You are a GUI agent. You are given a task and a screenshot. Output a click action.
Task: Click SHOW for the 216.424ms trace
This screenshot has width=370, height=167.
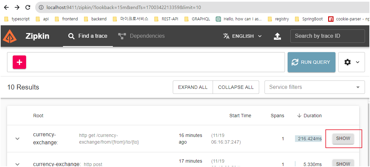[x=343, y=139]
